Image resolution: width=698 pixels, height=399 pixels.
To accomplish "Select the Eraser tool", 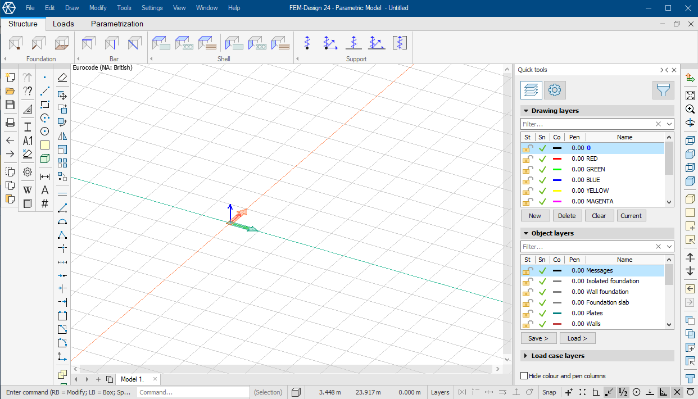I will [x=62, y=78].
